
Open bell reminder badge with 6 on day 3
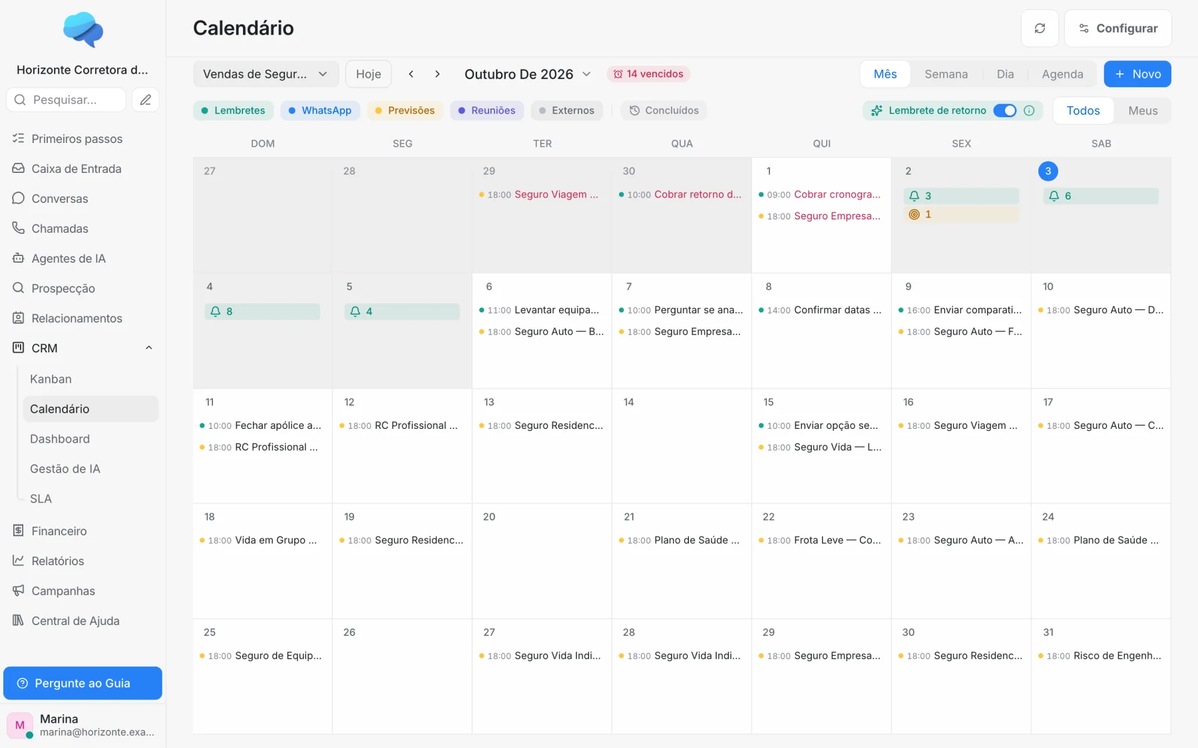click(1101, 196)
